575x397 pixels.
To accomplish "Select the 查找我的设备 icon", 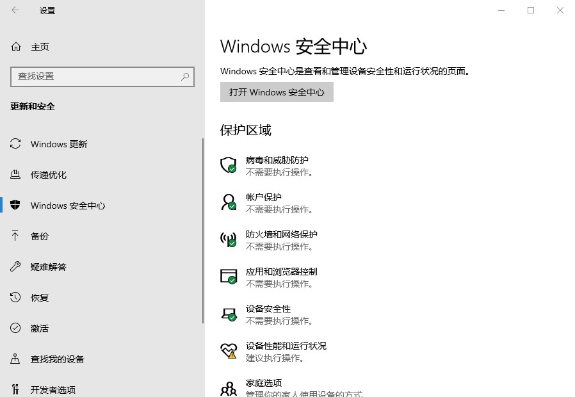I will point(15,359).
